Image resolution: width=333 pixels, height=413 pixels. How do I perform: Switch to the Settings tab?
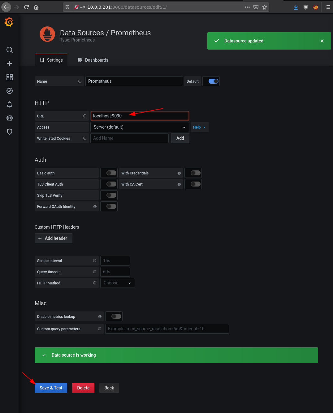tap(51, 60)
